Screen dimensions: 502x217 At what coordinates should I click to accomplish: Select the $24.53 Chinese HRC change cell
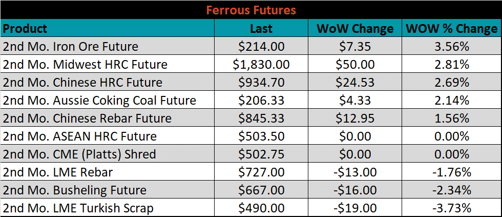pos(354,82)
